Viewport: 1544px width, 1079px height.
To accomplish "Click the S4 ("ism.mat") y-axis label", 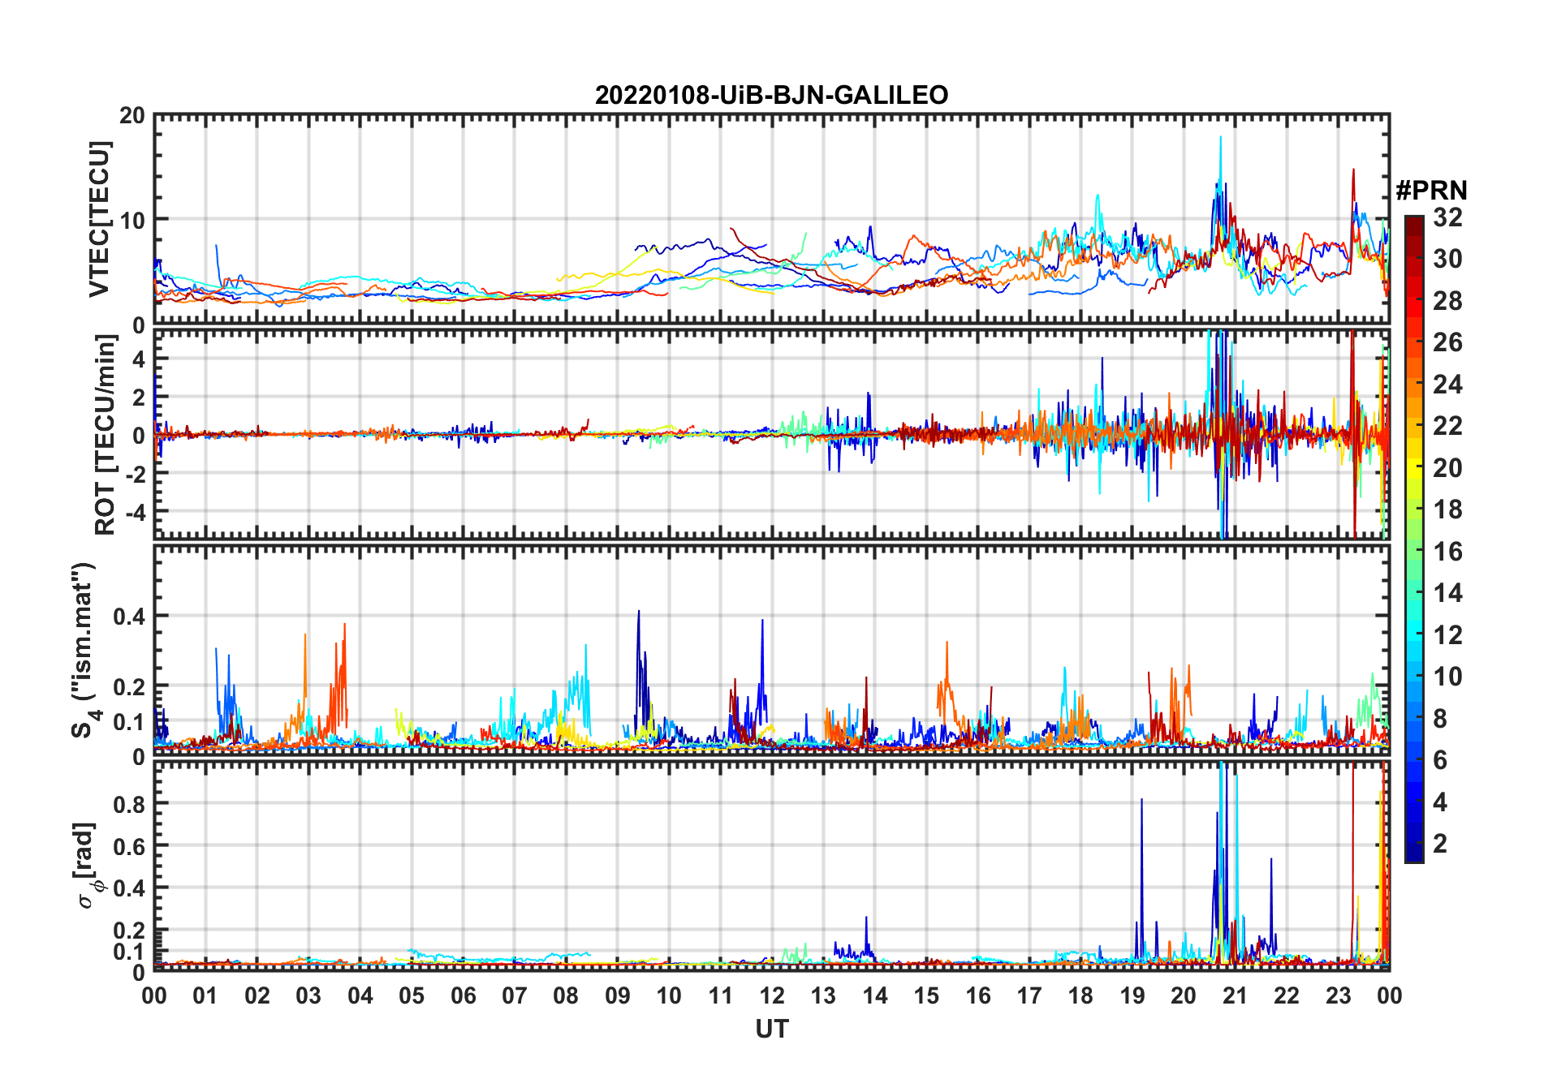I will (84, 651).
